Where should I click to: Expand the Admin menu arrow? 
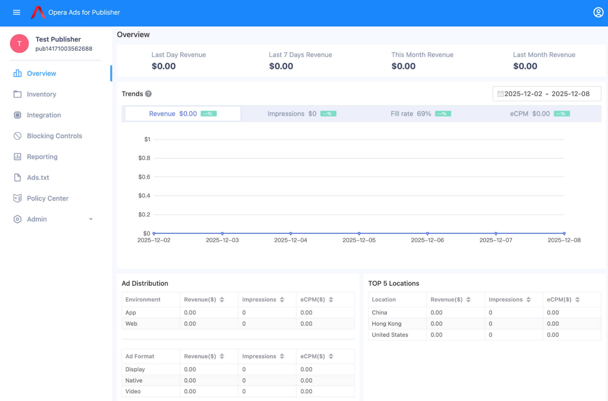tap(91, 219)
